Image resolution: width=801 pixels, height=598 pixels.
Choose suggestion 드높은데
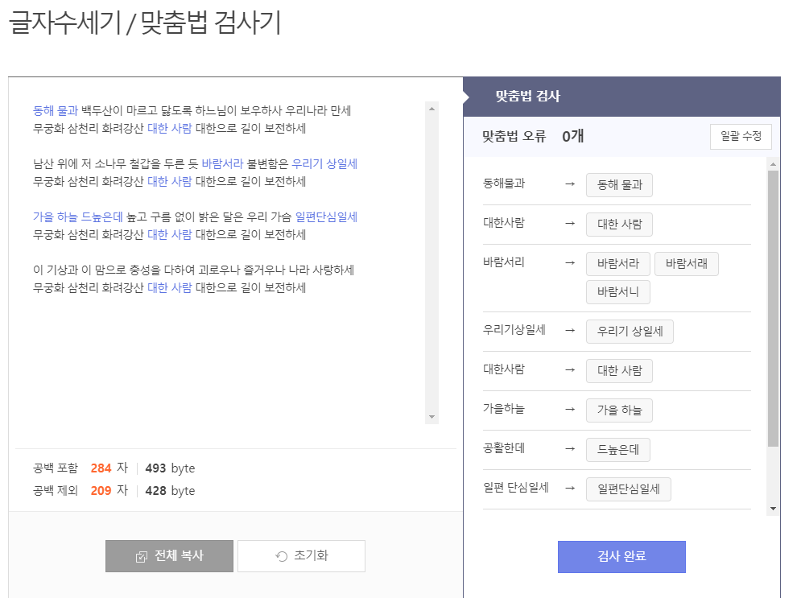click(618, 449)
